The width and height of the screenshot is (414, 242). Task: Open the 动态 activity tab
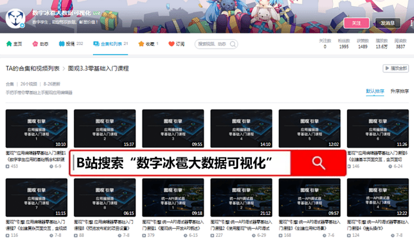(40, 44)
